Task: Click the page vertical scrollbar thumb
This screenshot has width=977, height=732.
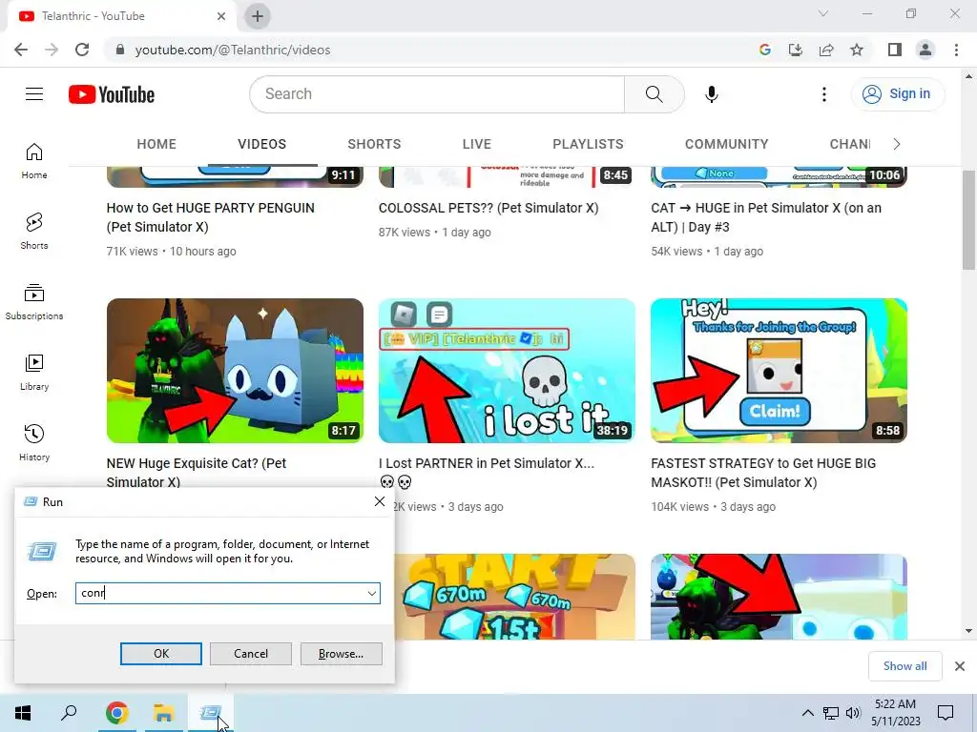Action: point(968,220)
